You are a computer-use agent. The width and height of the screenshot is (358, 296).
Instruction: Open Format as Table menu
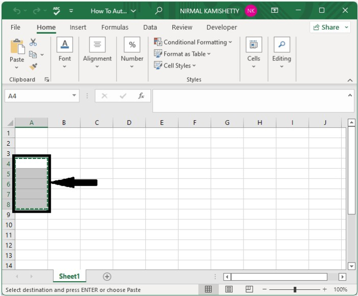click(x=182, y=54)
